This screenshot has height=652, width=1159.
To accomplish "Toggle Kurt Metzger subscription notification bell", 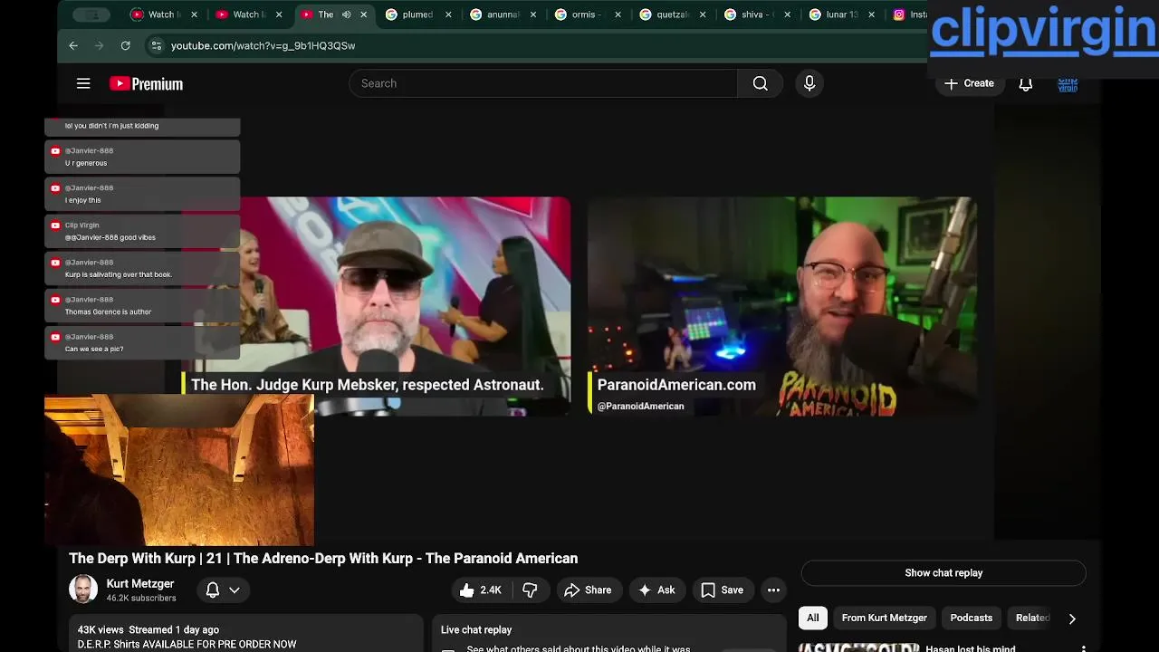I will tap(213, 590).
